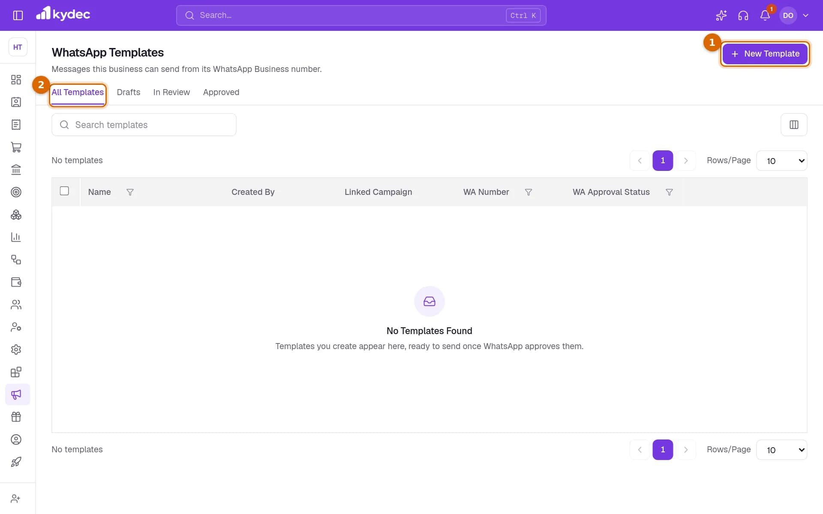Focus the global Search bar
This screenshot has height=514, width=823.
[x=361, y=15]
